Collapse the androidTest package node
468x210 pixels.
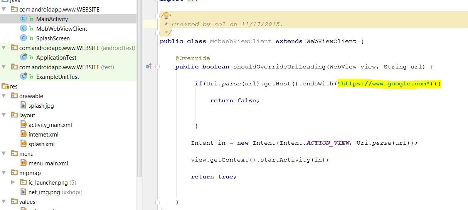[4, 48]
